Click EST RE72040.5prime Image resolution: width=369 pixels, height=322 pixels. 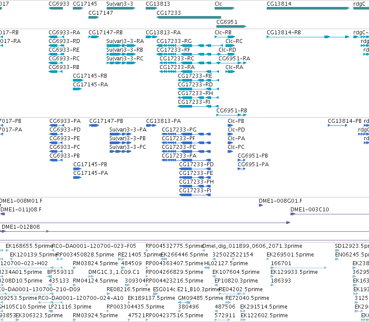(247, 298)
